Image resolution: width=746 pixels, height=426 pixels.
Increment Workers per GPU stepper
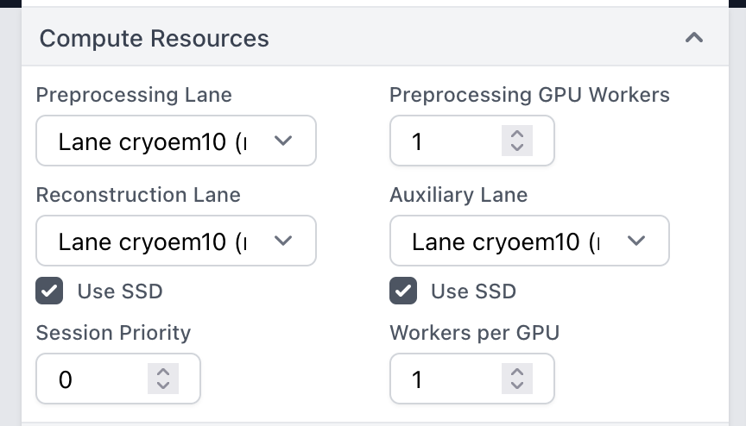[x=516, y=372]
